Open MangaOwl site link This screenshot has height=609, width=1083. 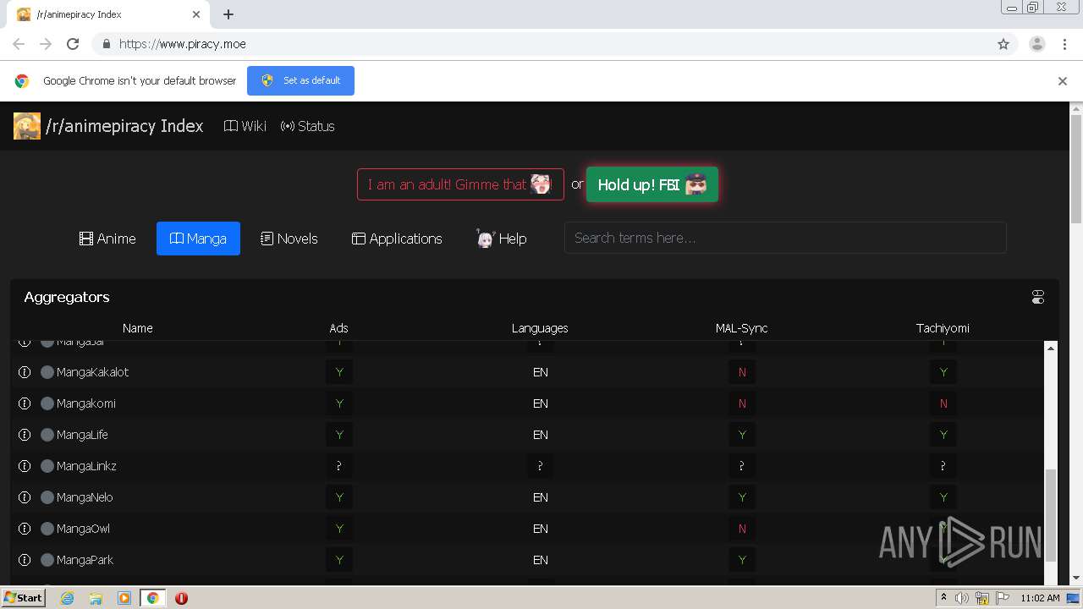83,529
